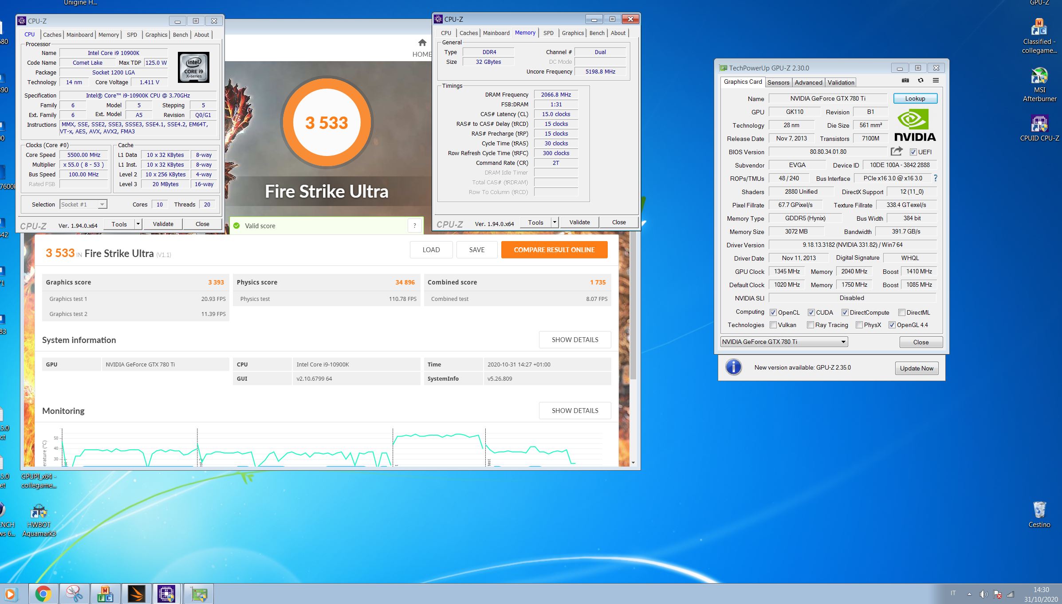The image size is (1062, 604).
Task: Toggle the Ray Tracing checkbox
Action: click(x=810, y=325)
